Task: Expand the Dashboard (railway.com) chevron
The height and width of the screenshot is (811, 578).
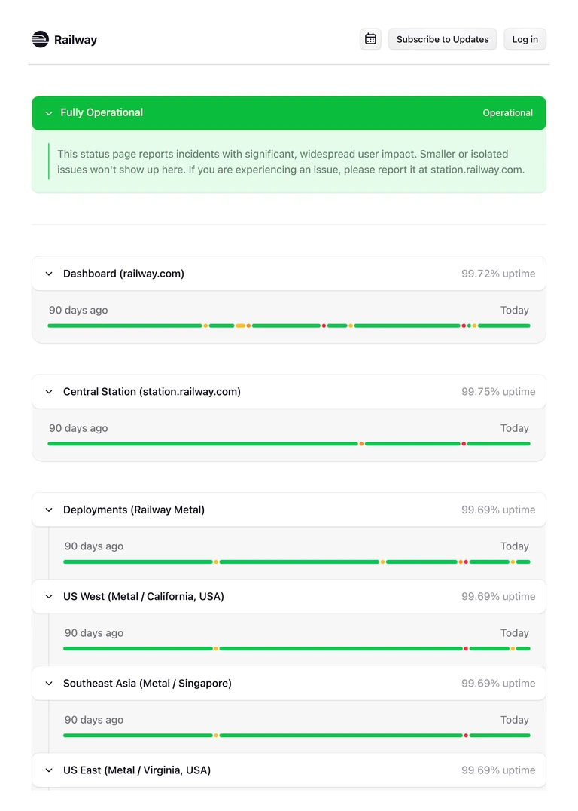Action: pos(49,274)
